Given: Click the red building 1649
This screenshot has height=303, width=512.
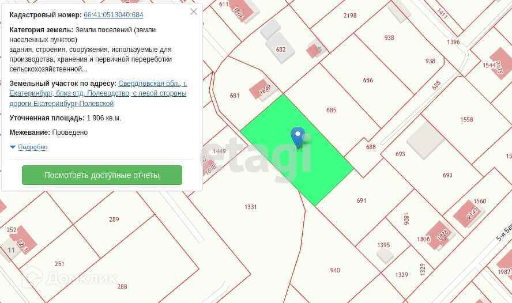Looking at the screenshot, I should click(x=263, y=89).
